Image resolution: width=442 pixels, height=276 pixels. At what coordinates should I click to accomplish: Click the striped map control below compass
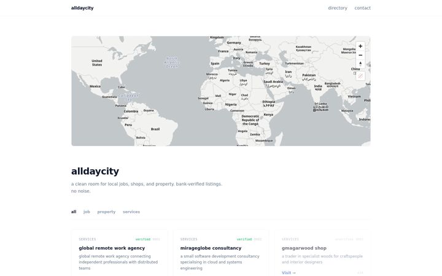coord(360,76)
